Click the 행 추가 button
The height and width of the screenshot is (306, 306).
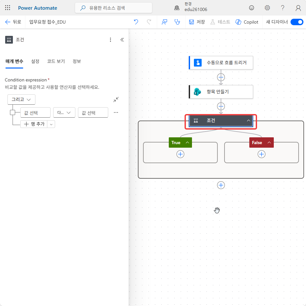click(x=34, y=124)
